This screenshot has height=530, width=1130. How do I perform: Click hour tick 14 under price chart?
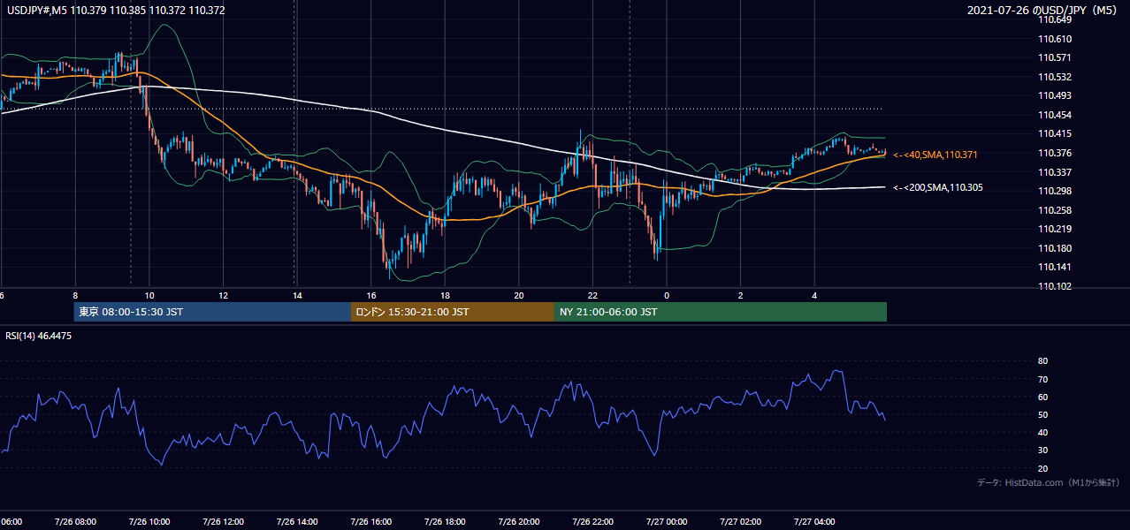pyautogui.click(x=297, y=296)
